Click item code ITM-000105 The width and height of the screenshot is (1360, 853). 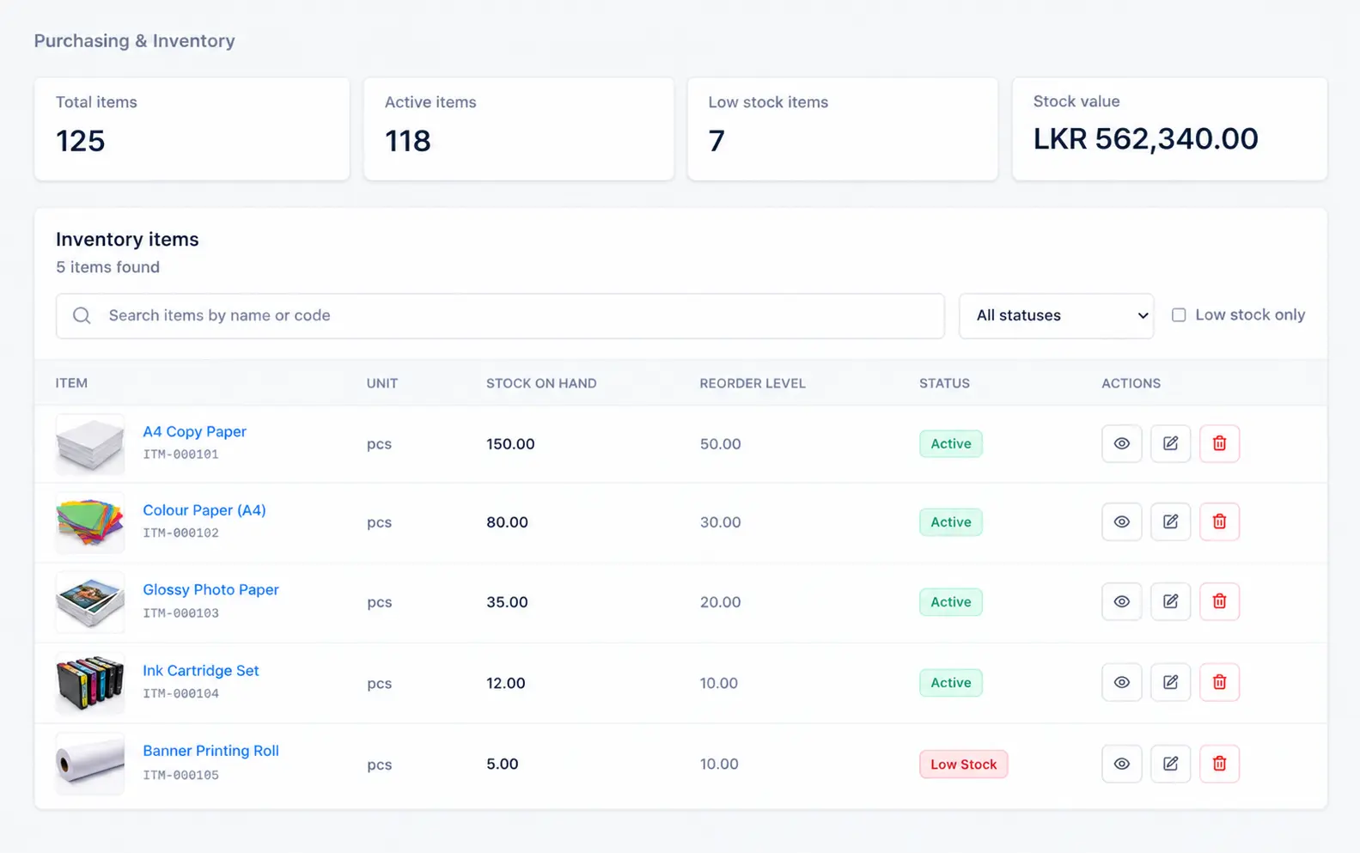180,775
